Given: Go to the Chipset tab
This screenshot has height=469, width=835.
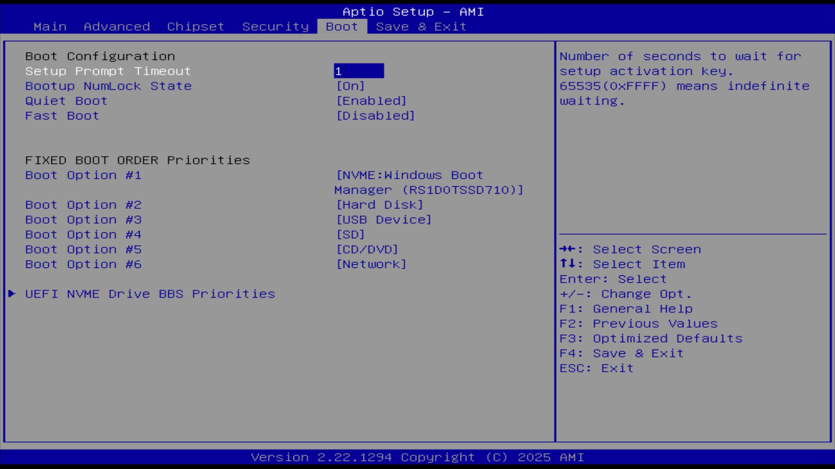Looking at the screenshot, I should click(196, 26).
